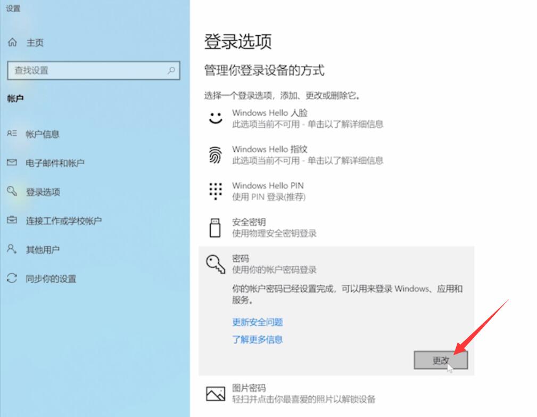
Task: Select 登录选项 in sidebar
Action: [x=43, y=192]
